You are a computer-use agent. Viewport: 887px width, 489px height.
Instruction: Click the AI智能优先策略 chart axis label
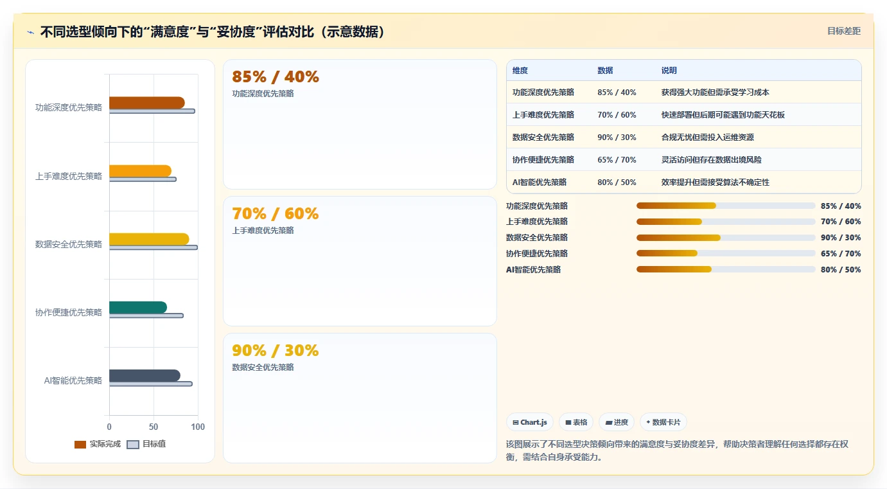click(x=73, y=380)
